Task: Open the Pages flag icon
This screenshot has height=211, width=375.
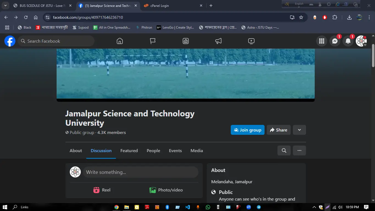Action: [x=153, y=41]
